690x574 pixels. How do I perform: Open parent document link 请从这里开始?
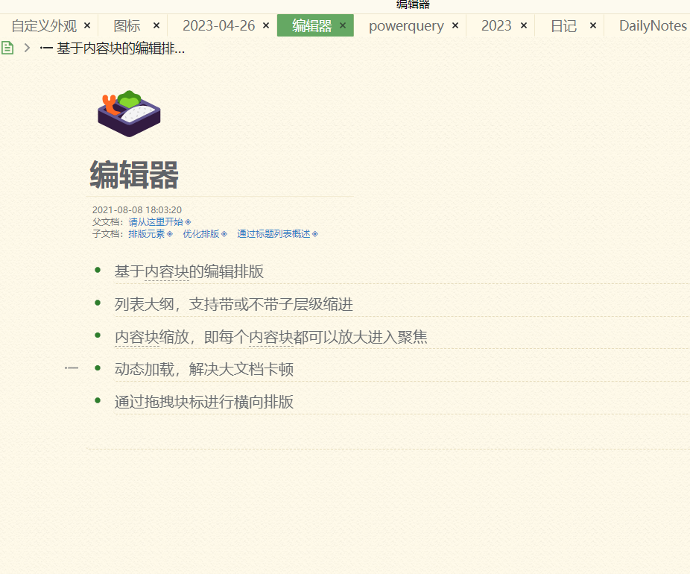(155, 222)
